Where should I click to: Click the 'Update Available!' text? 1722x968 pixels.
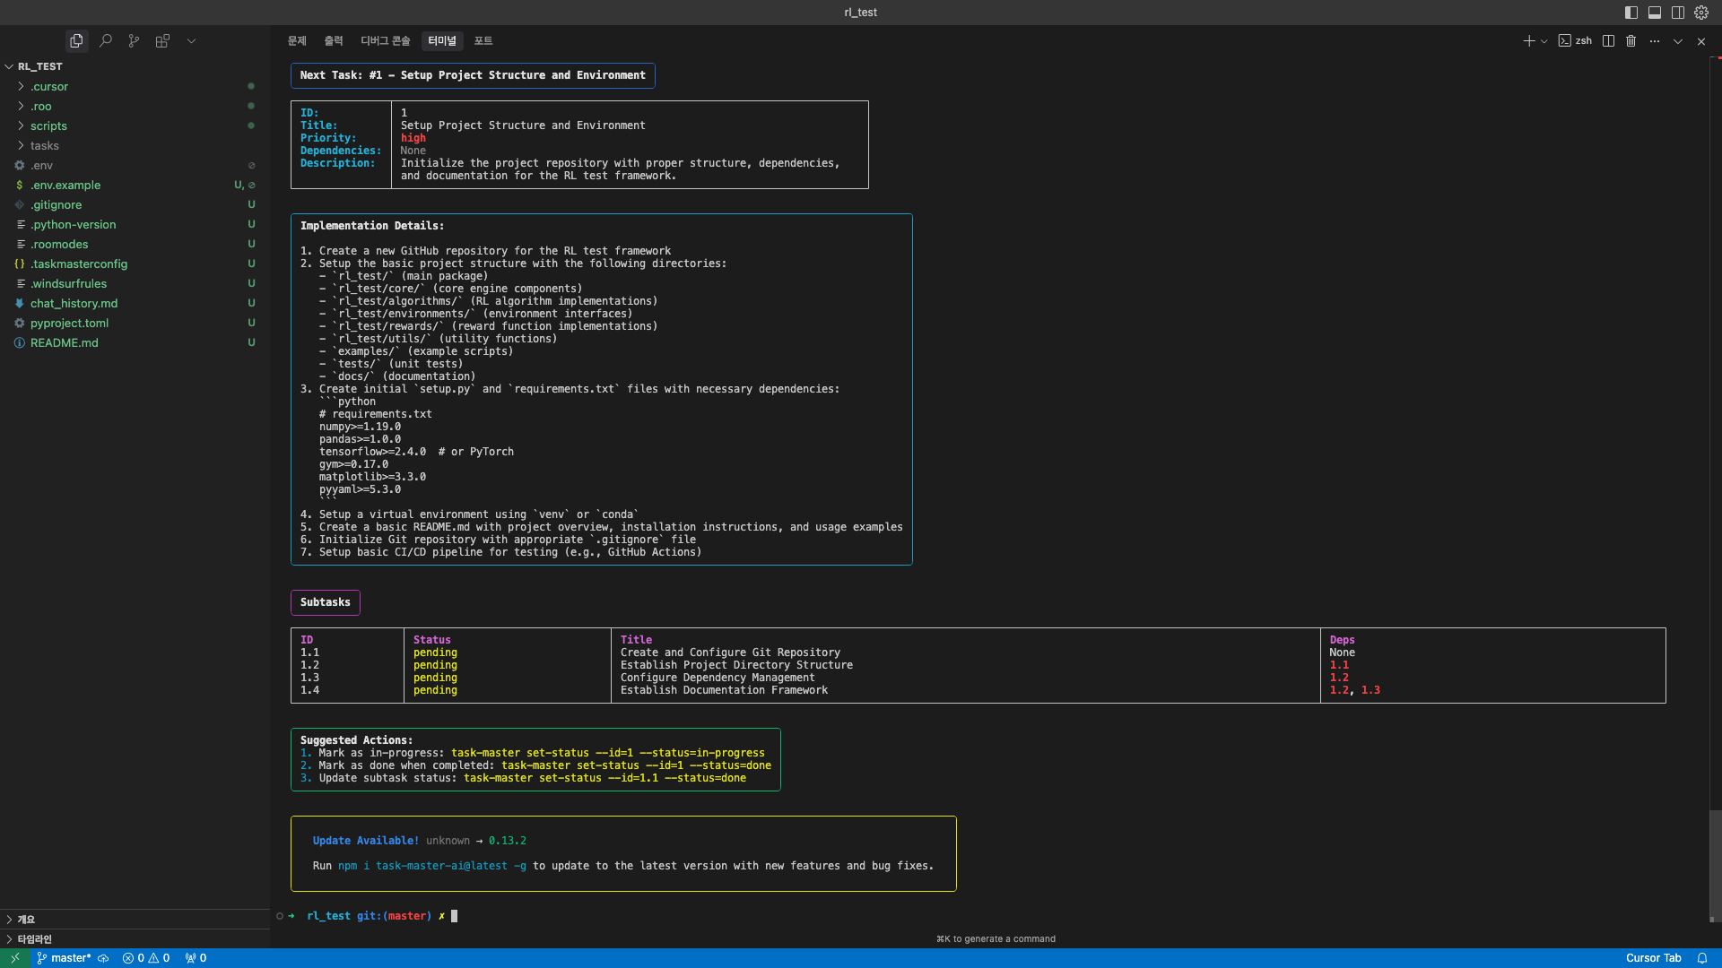tap(365, 841)
